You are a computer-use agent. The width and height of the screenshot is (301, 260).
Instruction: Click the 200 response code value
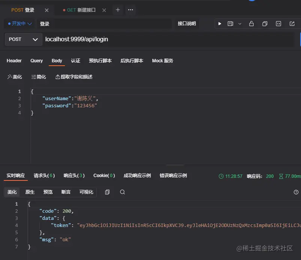coord(270,176)
